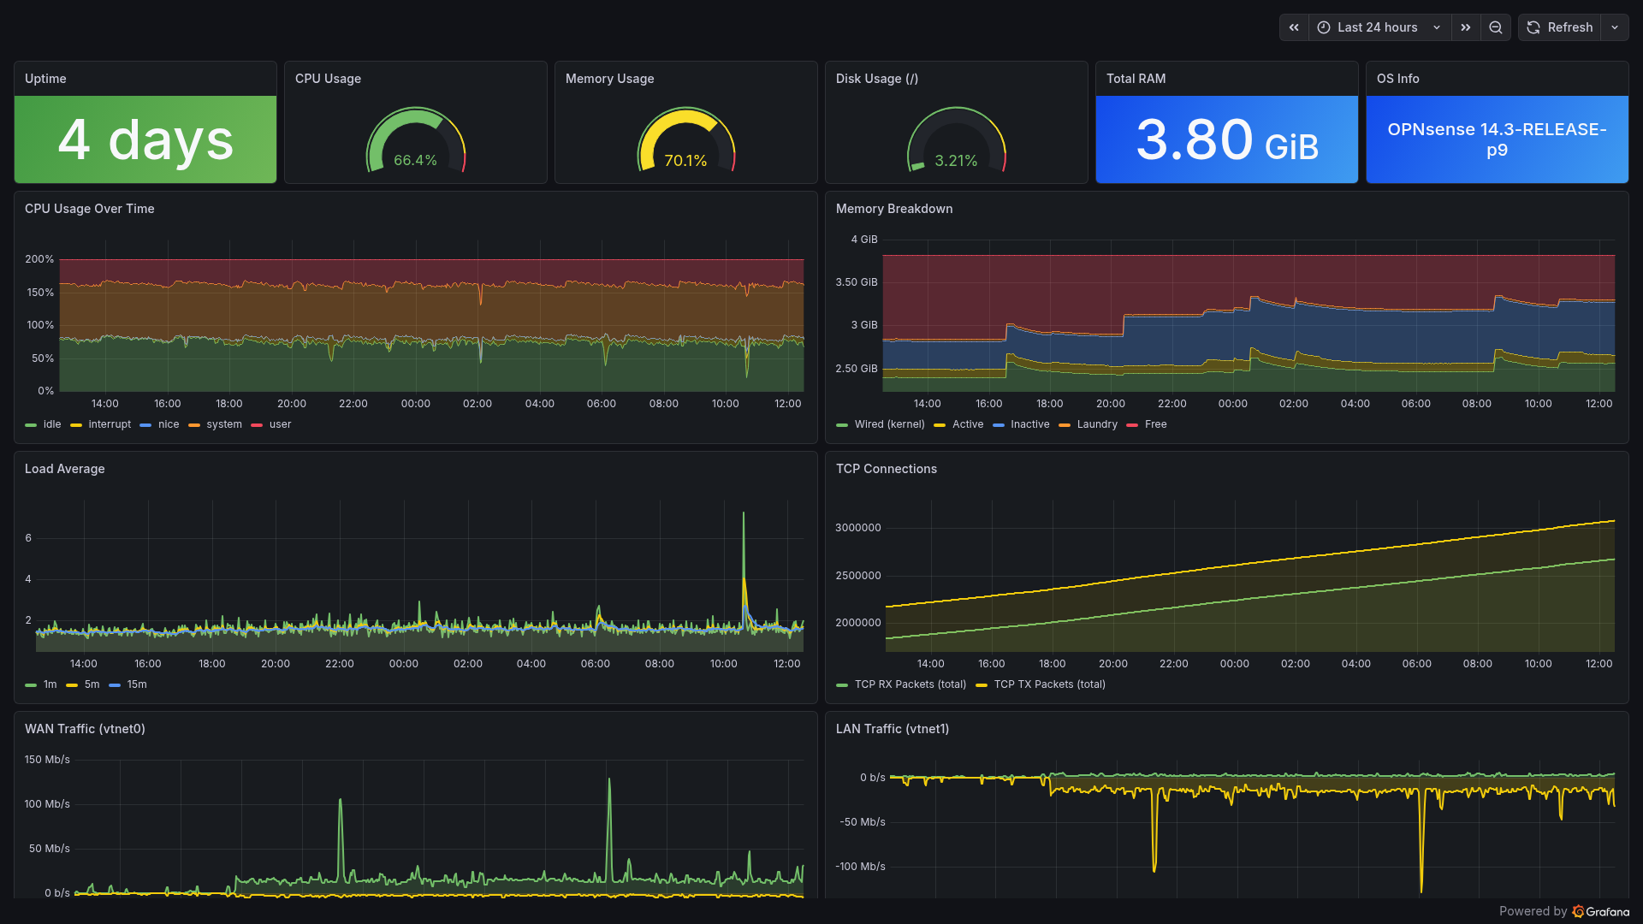
Task: Click the WAN Traffic (vtnet0) panel title
Action: coord(85,729)
